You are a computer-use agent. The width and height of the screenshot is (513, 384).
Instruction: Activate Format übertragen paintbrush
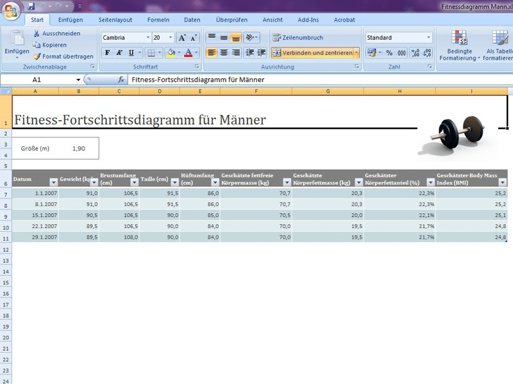point(37,56)
